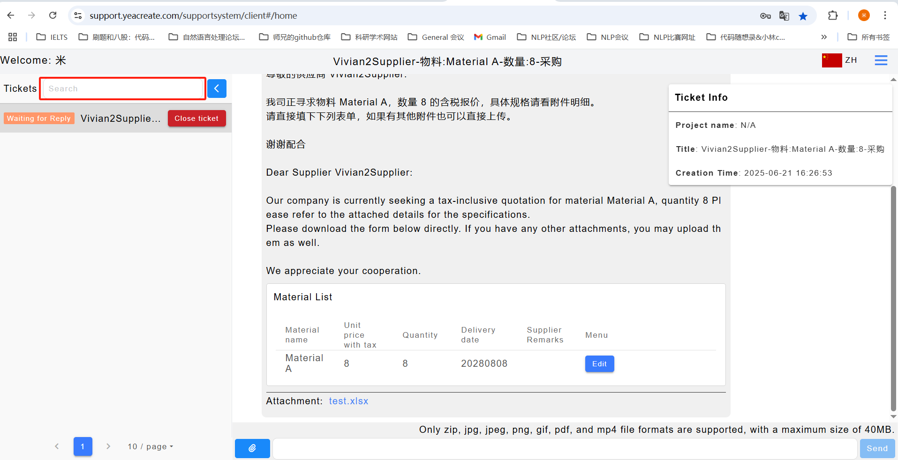898x460 pixels.
Task: Click the Chinese flag language icon
Action: (x=831, y=60)
